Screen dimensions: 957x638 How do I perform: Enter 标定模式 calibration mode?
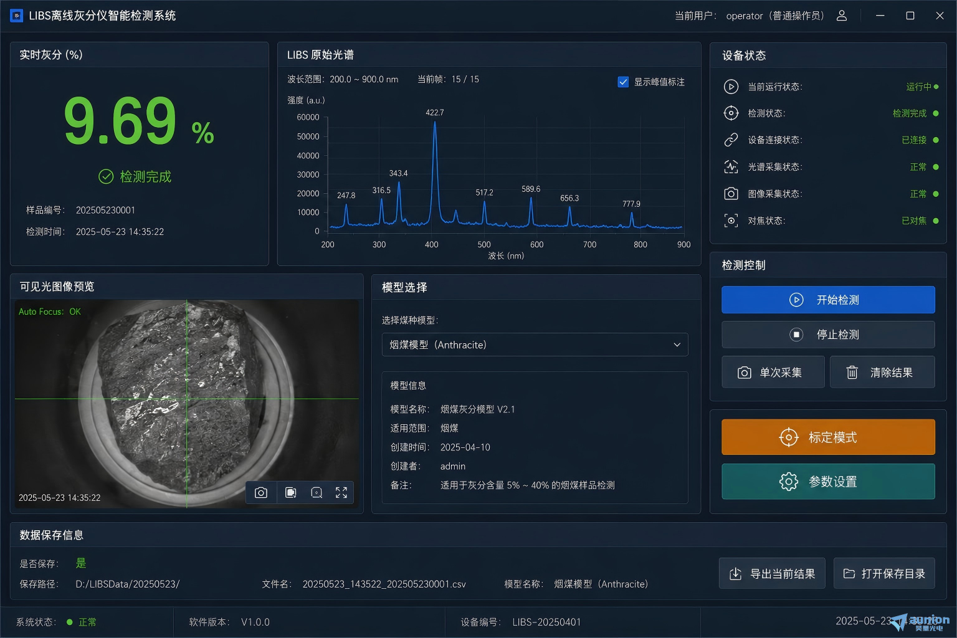coord(828,437)
